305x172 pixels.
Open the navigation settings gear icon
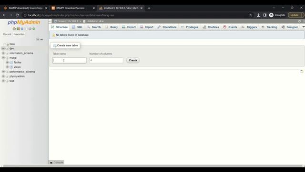pos(30,29)
